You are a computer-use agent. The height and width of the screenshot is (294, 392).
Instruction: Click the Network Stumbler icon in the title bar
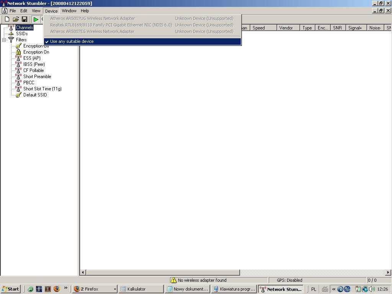click(x=3, y=3)
